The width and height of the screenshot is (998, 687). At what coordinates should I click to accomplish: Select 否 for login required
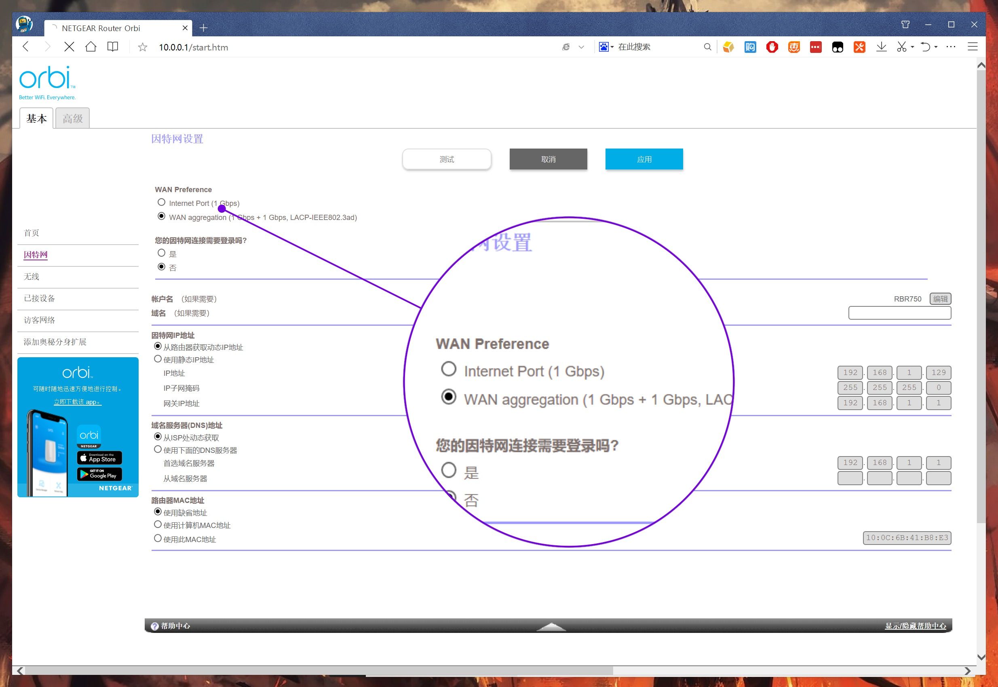point(161,267)
